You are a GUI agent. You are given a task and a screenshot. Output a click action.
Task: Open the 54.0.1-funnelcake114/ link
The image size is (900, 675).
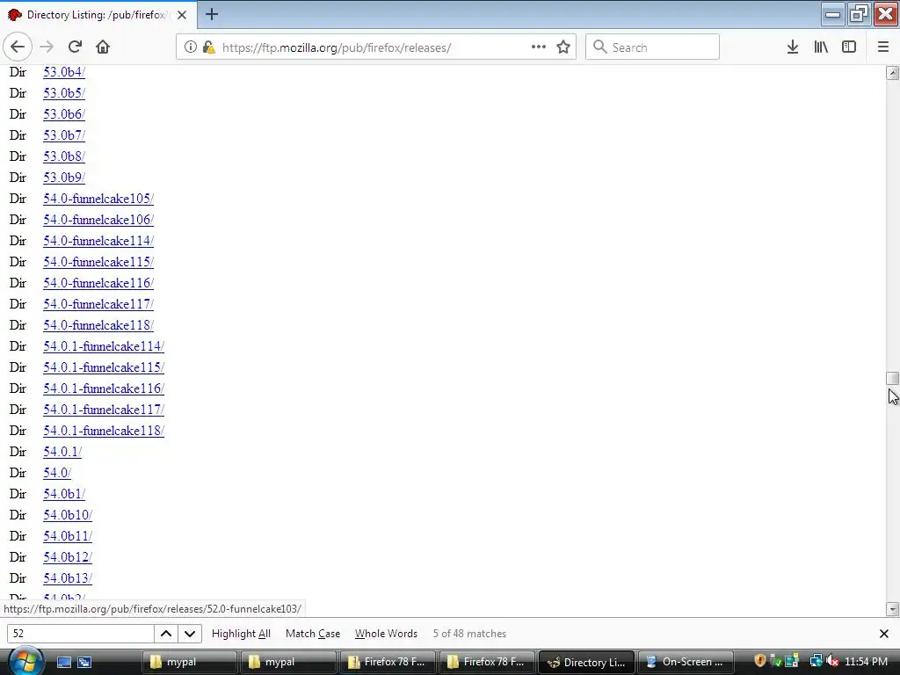click(x=104, y=346)
